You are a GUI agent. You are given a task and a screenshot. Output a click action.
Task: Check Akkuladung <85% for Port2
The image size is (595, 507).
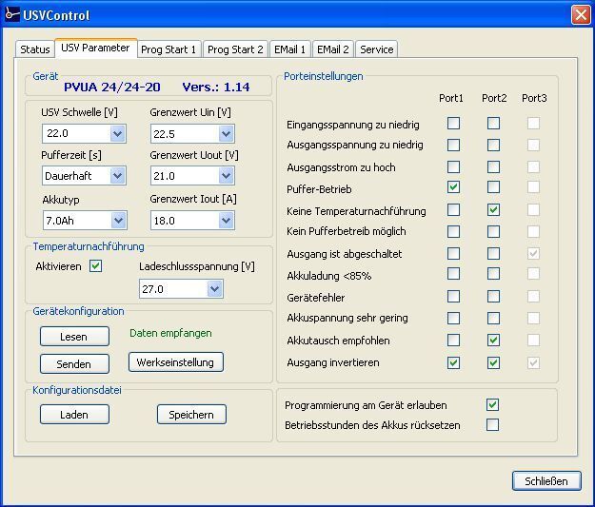pos(493,274)
